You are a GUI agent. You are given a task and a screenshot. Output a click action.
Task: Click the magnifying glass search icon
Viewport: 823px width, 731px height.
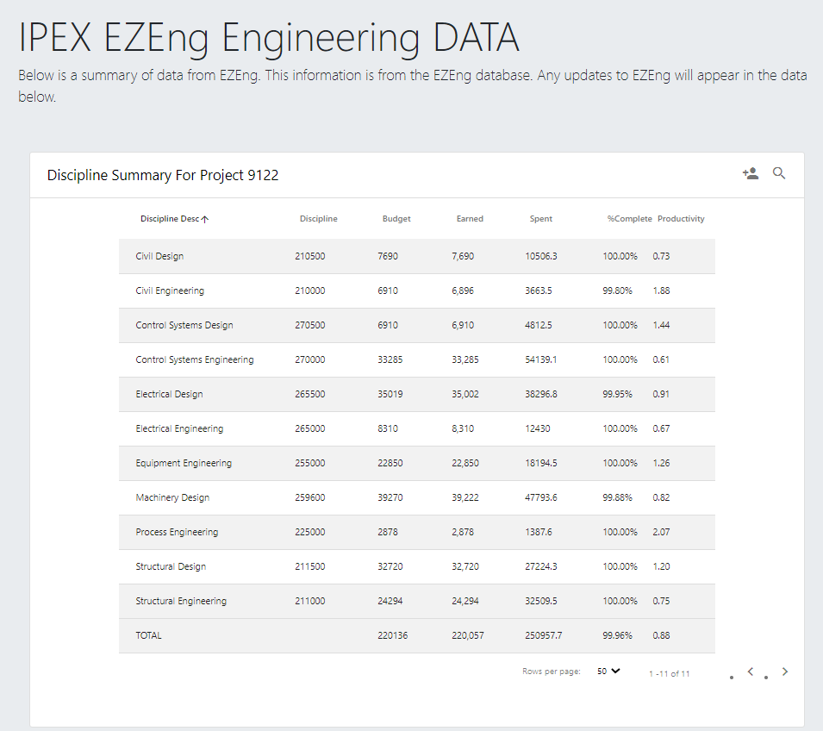pyautogui.click(x=779, y=172)
